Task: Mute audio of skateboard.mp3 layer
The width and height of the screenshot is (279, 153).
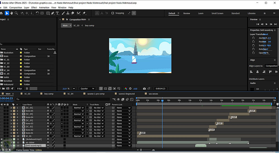Action: point(2,139)
